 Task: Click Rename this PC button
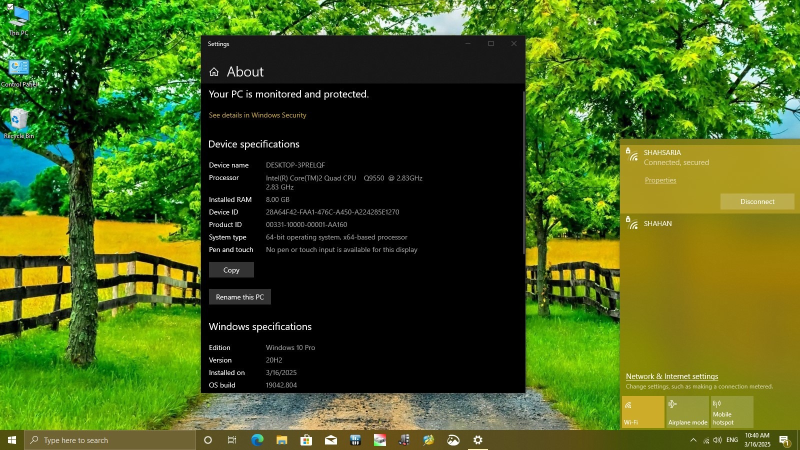coord(240,297)
